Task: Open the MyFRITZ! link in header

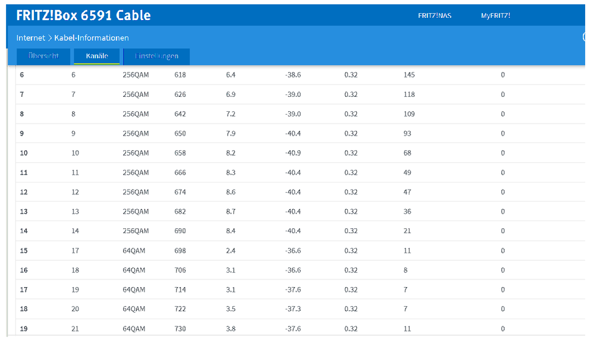Action: (x=495, y=15)
